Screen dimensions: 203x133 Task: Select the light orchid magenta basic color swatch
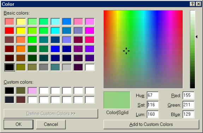(x=90, y=22)
